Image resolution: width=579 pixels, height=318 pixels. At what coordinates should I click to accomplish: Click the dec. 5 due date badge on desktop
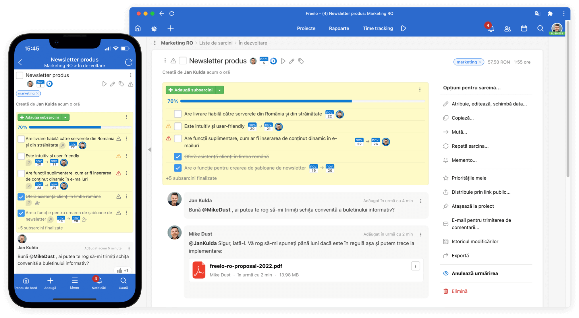click(x=264, y=61)
